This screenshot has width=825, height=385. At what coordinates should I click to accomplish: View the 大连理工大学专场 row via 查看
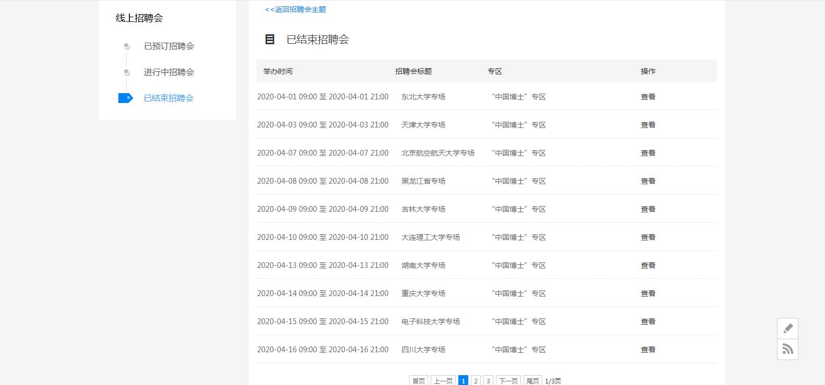coord(648,237)
